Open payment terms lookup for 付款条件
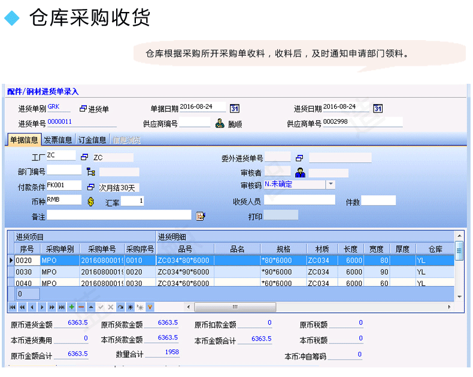This screenshot has height=377, width=473. click(x=90, y=187)
